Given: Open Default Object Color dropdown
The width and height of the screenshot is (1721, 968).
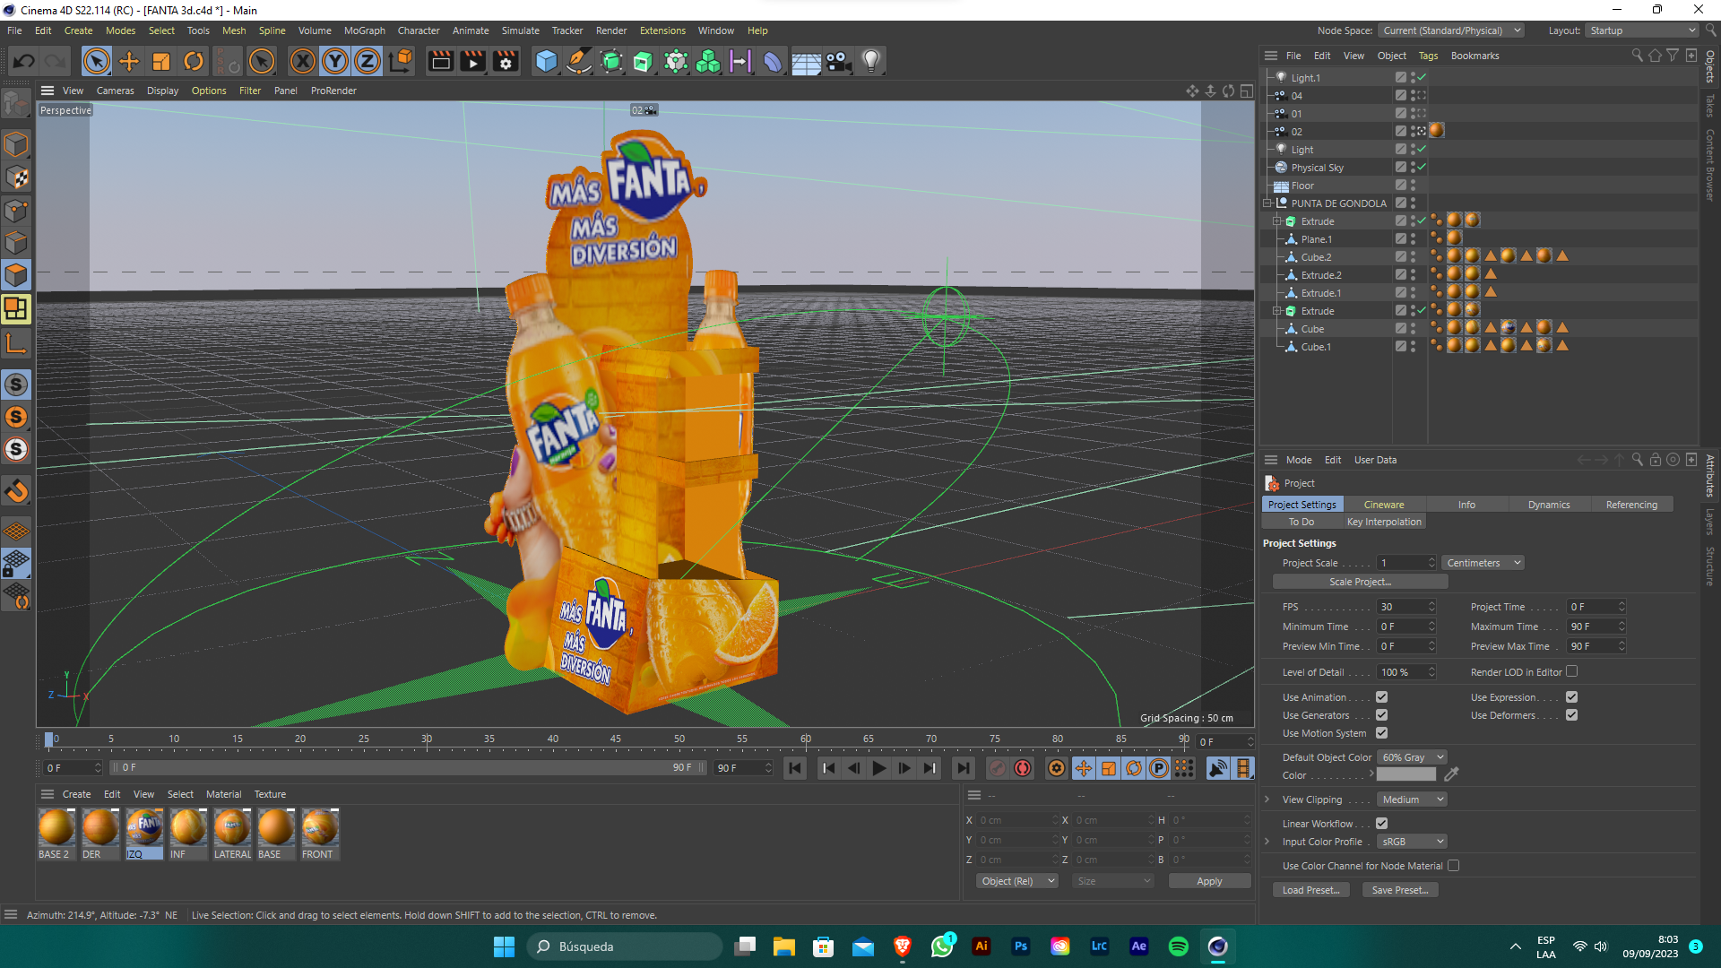Looking at the screenshot, I should pos(1413,757).
